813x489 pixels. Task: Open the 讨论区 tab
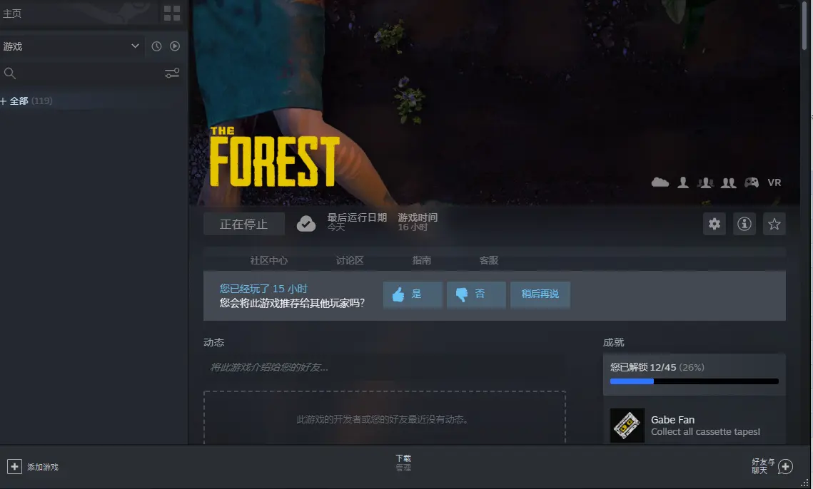tap(350, 260)
